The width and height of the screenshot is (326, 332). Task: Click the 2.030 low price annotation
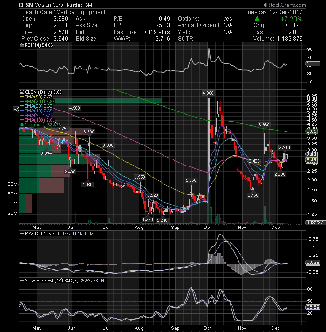pos(87,185)
